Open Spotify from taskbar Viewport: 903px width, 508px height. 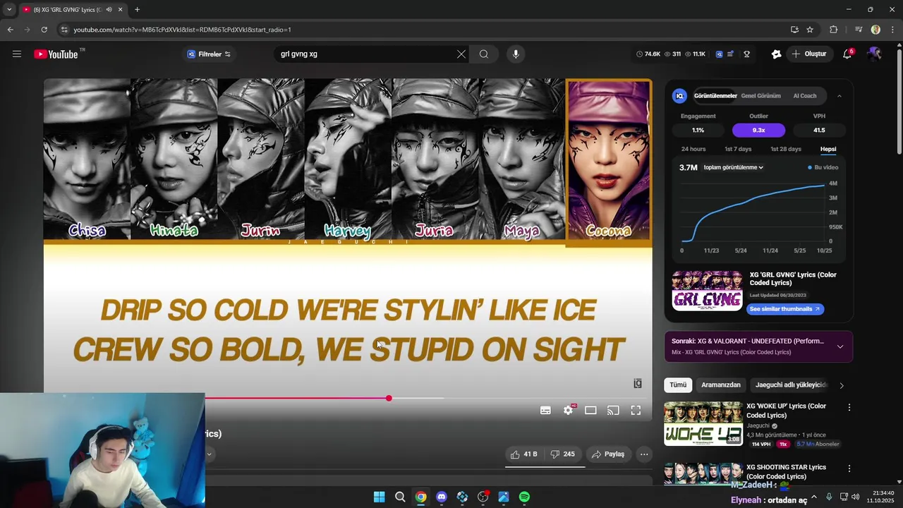click(524, 497)
